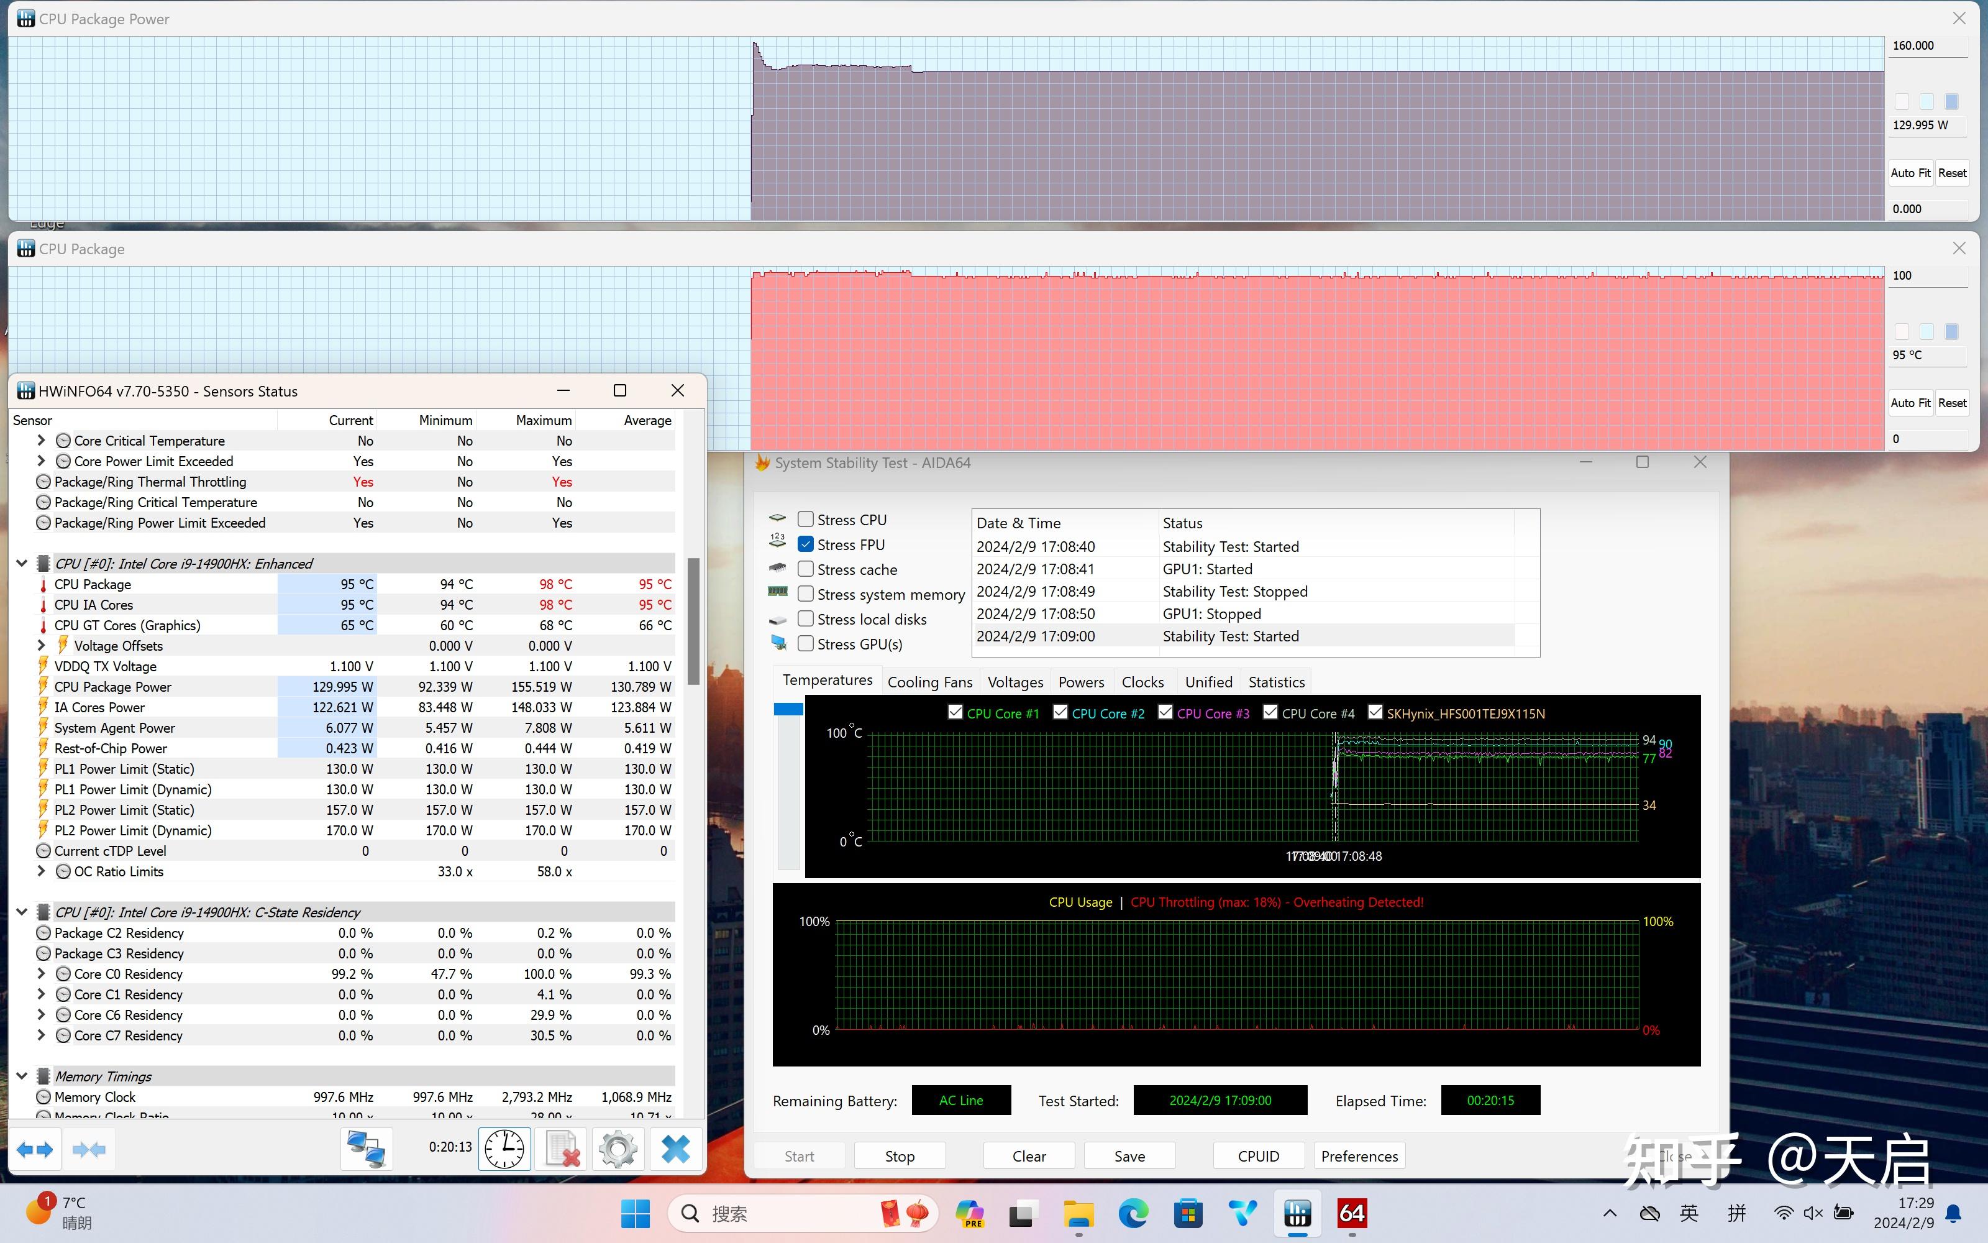
Task: Click the Stop button in AIDA64 stability test
Action: (900, 1155)
